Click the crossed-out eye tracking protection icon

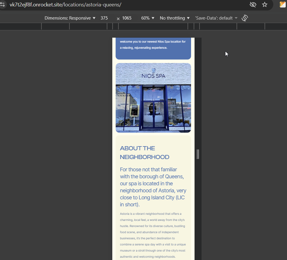pyautogui.click(x=253, y=5)
